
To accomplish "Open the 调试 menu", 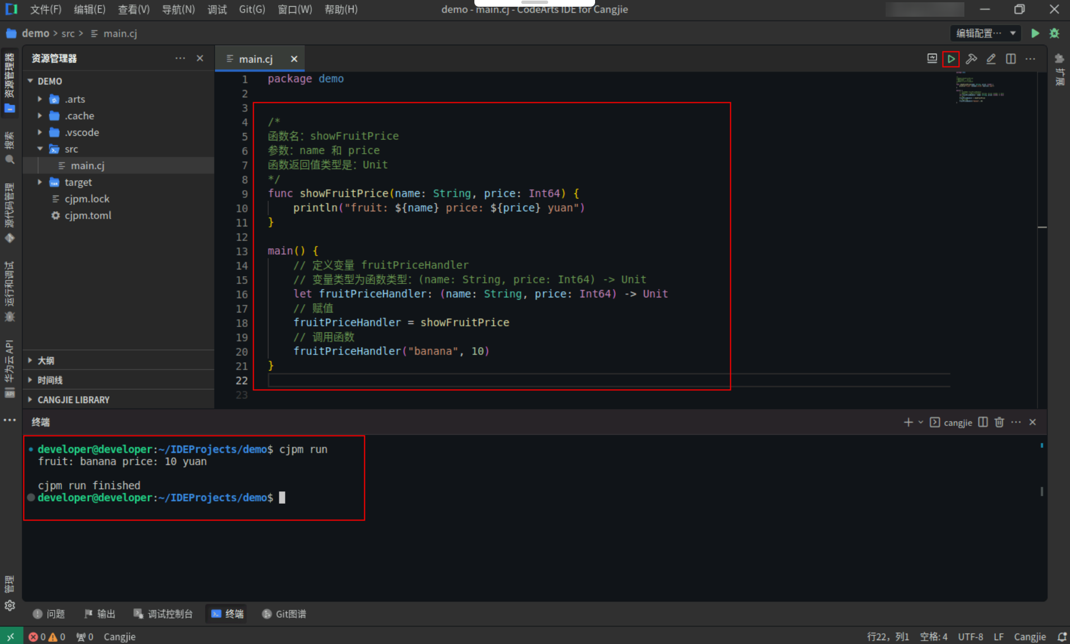I will [217, 10].
